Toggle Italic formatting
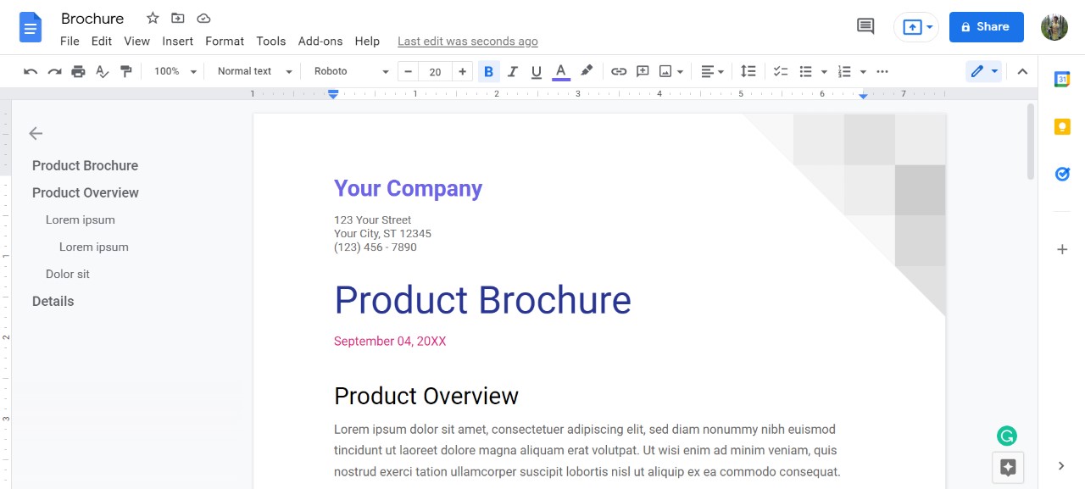The height and width of the screenshot is (489, 1085). pyautogui.click(x=512, y=71)
